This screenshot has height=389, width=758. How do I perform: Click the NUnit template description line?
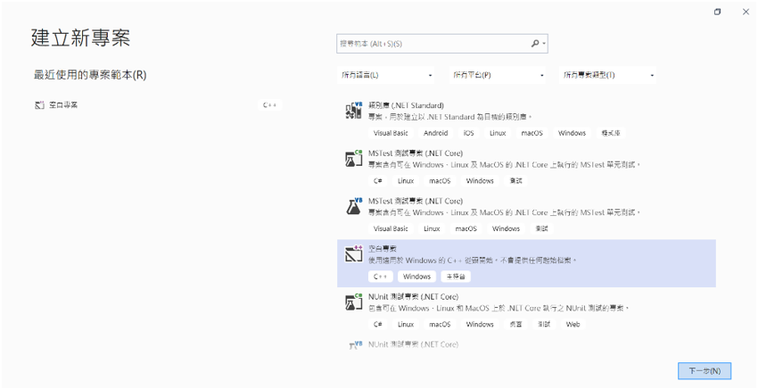[498, 309]
